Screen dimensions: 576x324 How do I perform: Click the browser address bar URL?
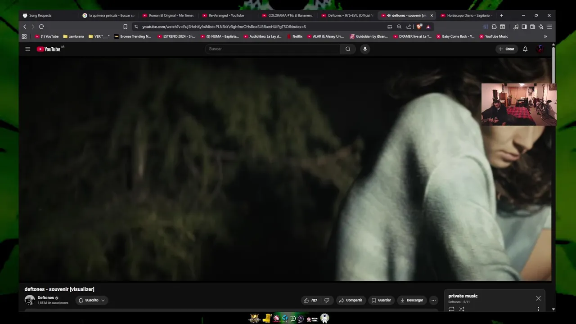click(224, 27)
